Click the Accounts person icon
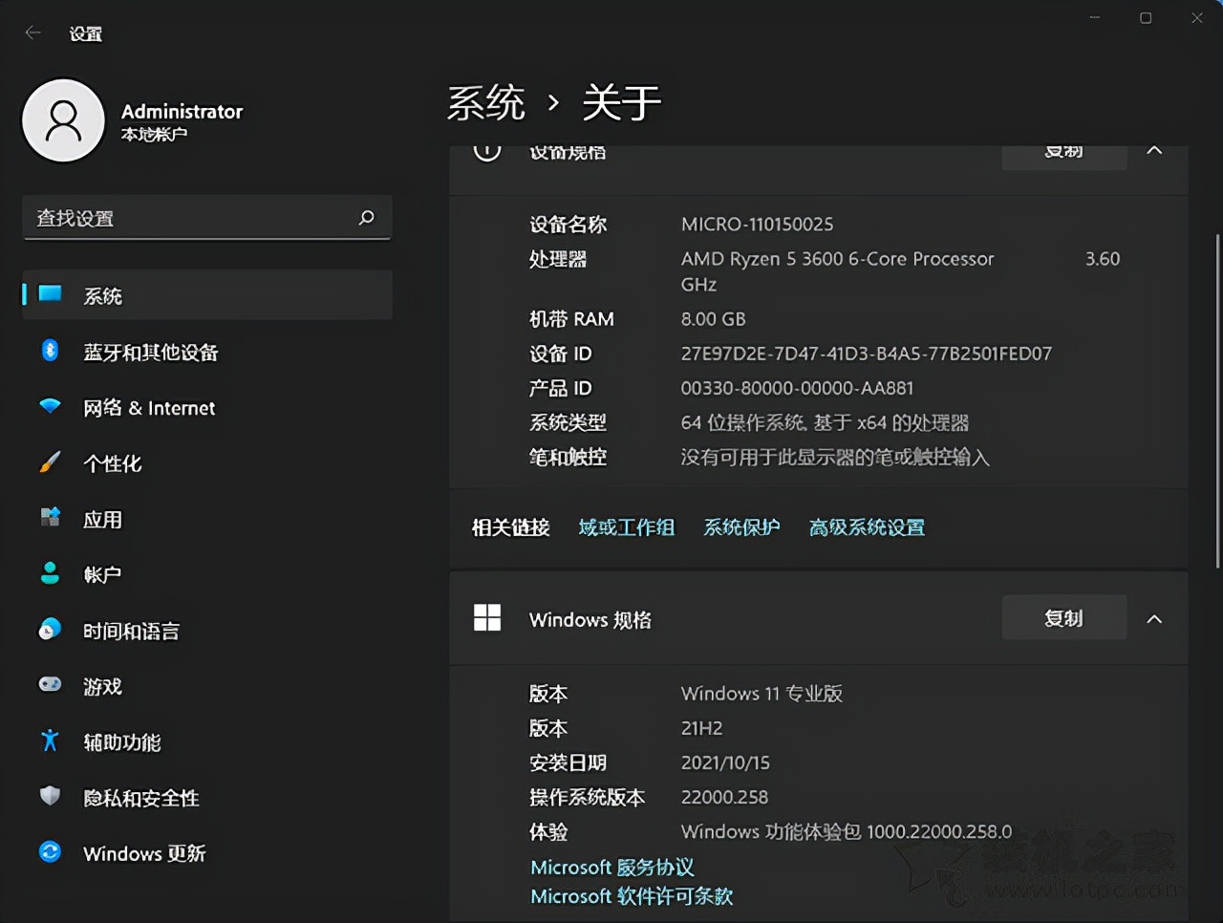 coord(50,573)
